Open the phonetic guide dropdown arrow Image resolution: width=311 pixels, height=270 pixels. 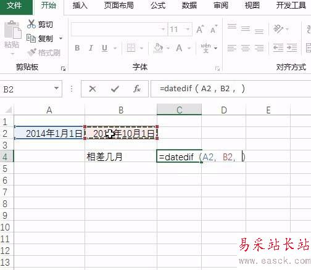click(216, 49)
